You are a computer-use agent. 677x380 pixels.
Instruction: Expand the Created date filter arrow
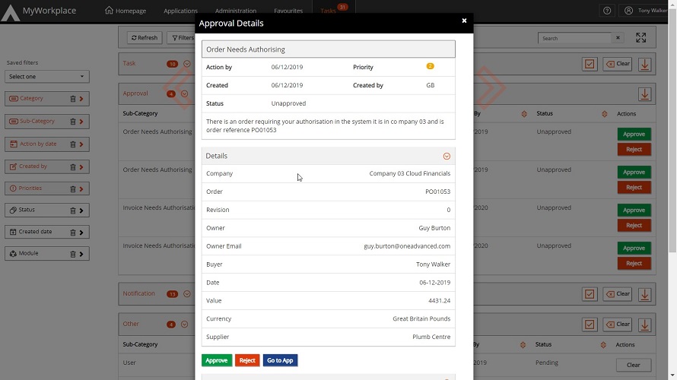[x=81, y=233]
